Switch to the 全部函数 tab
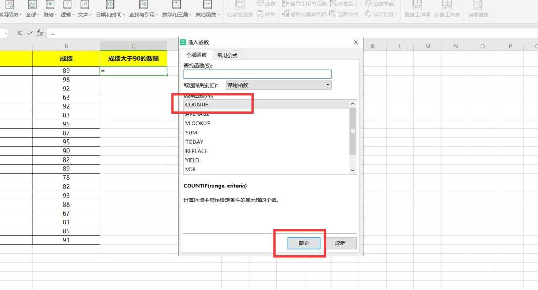Screen dimensions: 538x290 click(196, 55)
